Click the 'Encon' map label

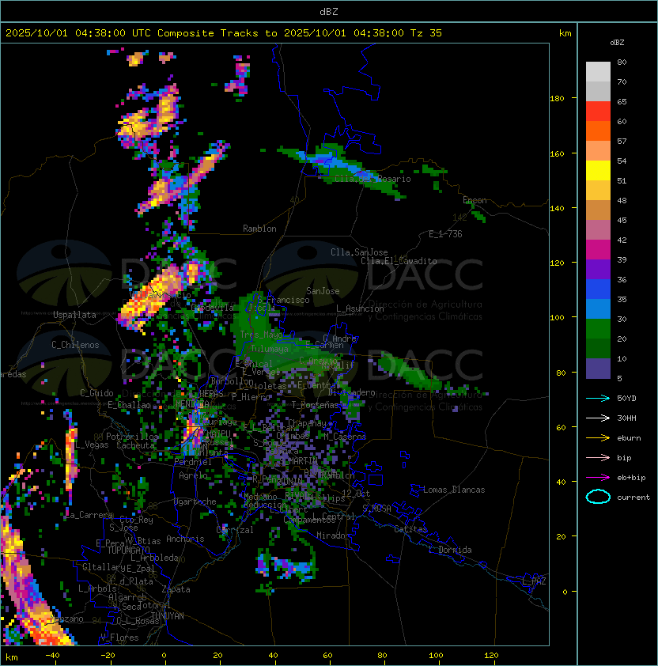point(475,200)
